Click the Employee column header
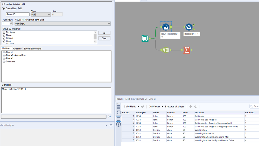 pyautogui.click(x=143, y=113)
